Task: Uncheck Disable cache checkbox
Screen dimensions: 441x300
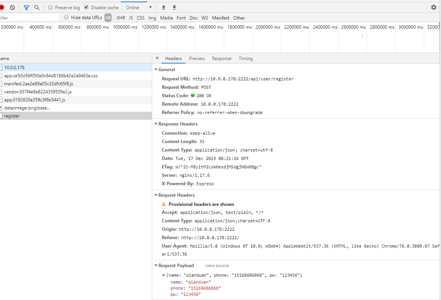Action: pyautogui.click(x=86, y=7)
